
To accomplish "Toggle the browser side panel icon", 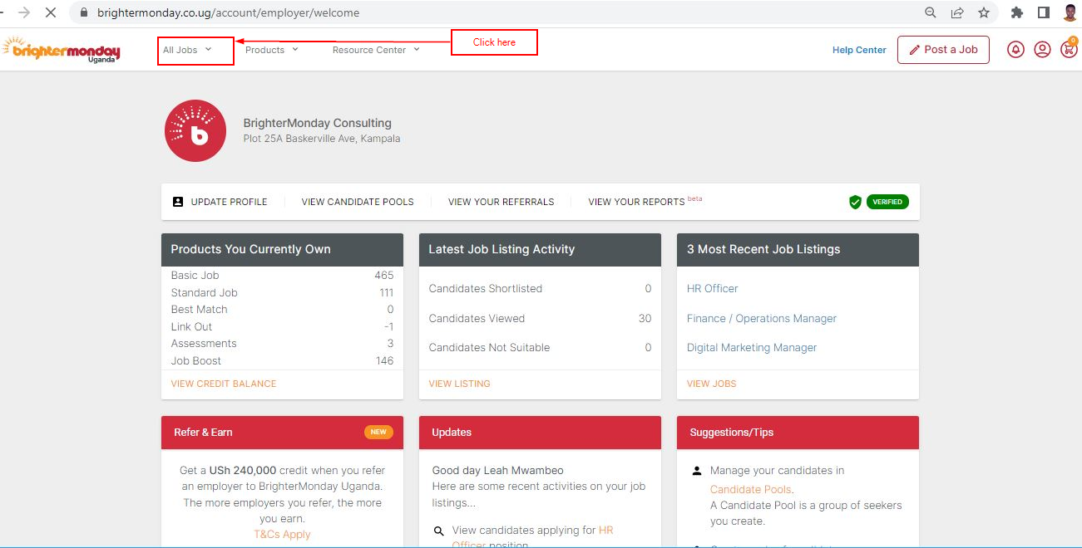I will click(x=1043, y=12).
